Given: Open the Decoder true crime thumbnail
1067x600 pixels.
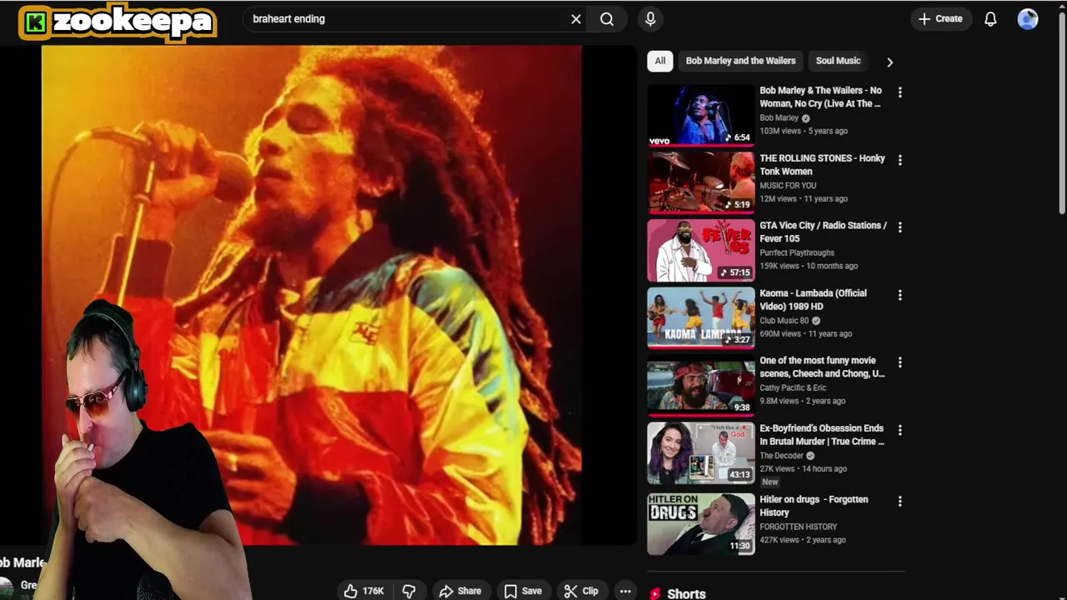Looking at the screenshot, I should 701,452.
